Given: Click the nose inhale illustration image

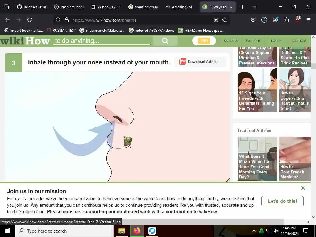Looking at the screenshot, I should point(117,127).
